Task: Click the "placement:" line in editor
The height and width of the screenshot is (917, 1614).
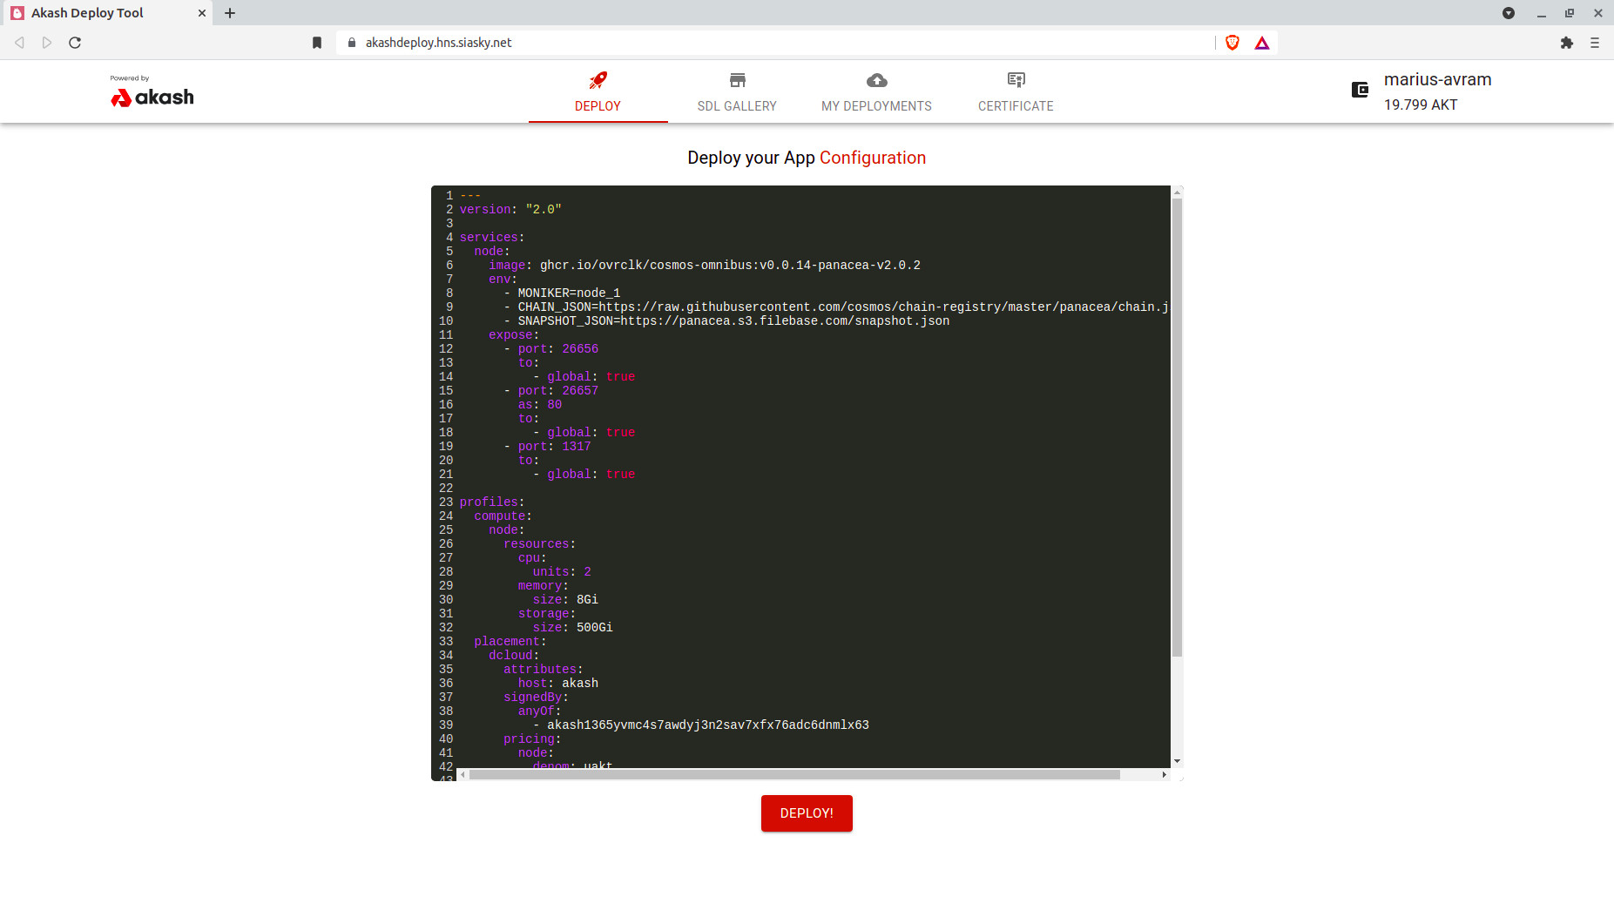Action: pyautogui.click(x=510, y=642)
